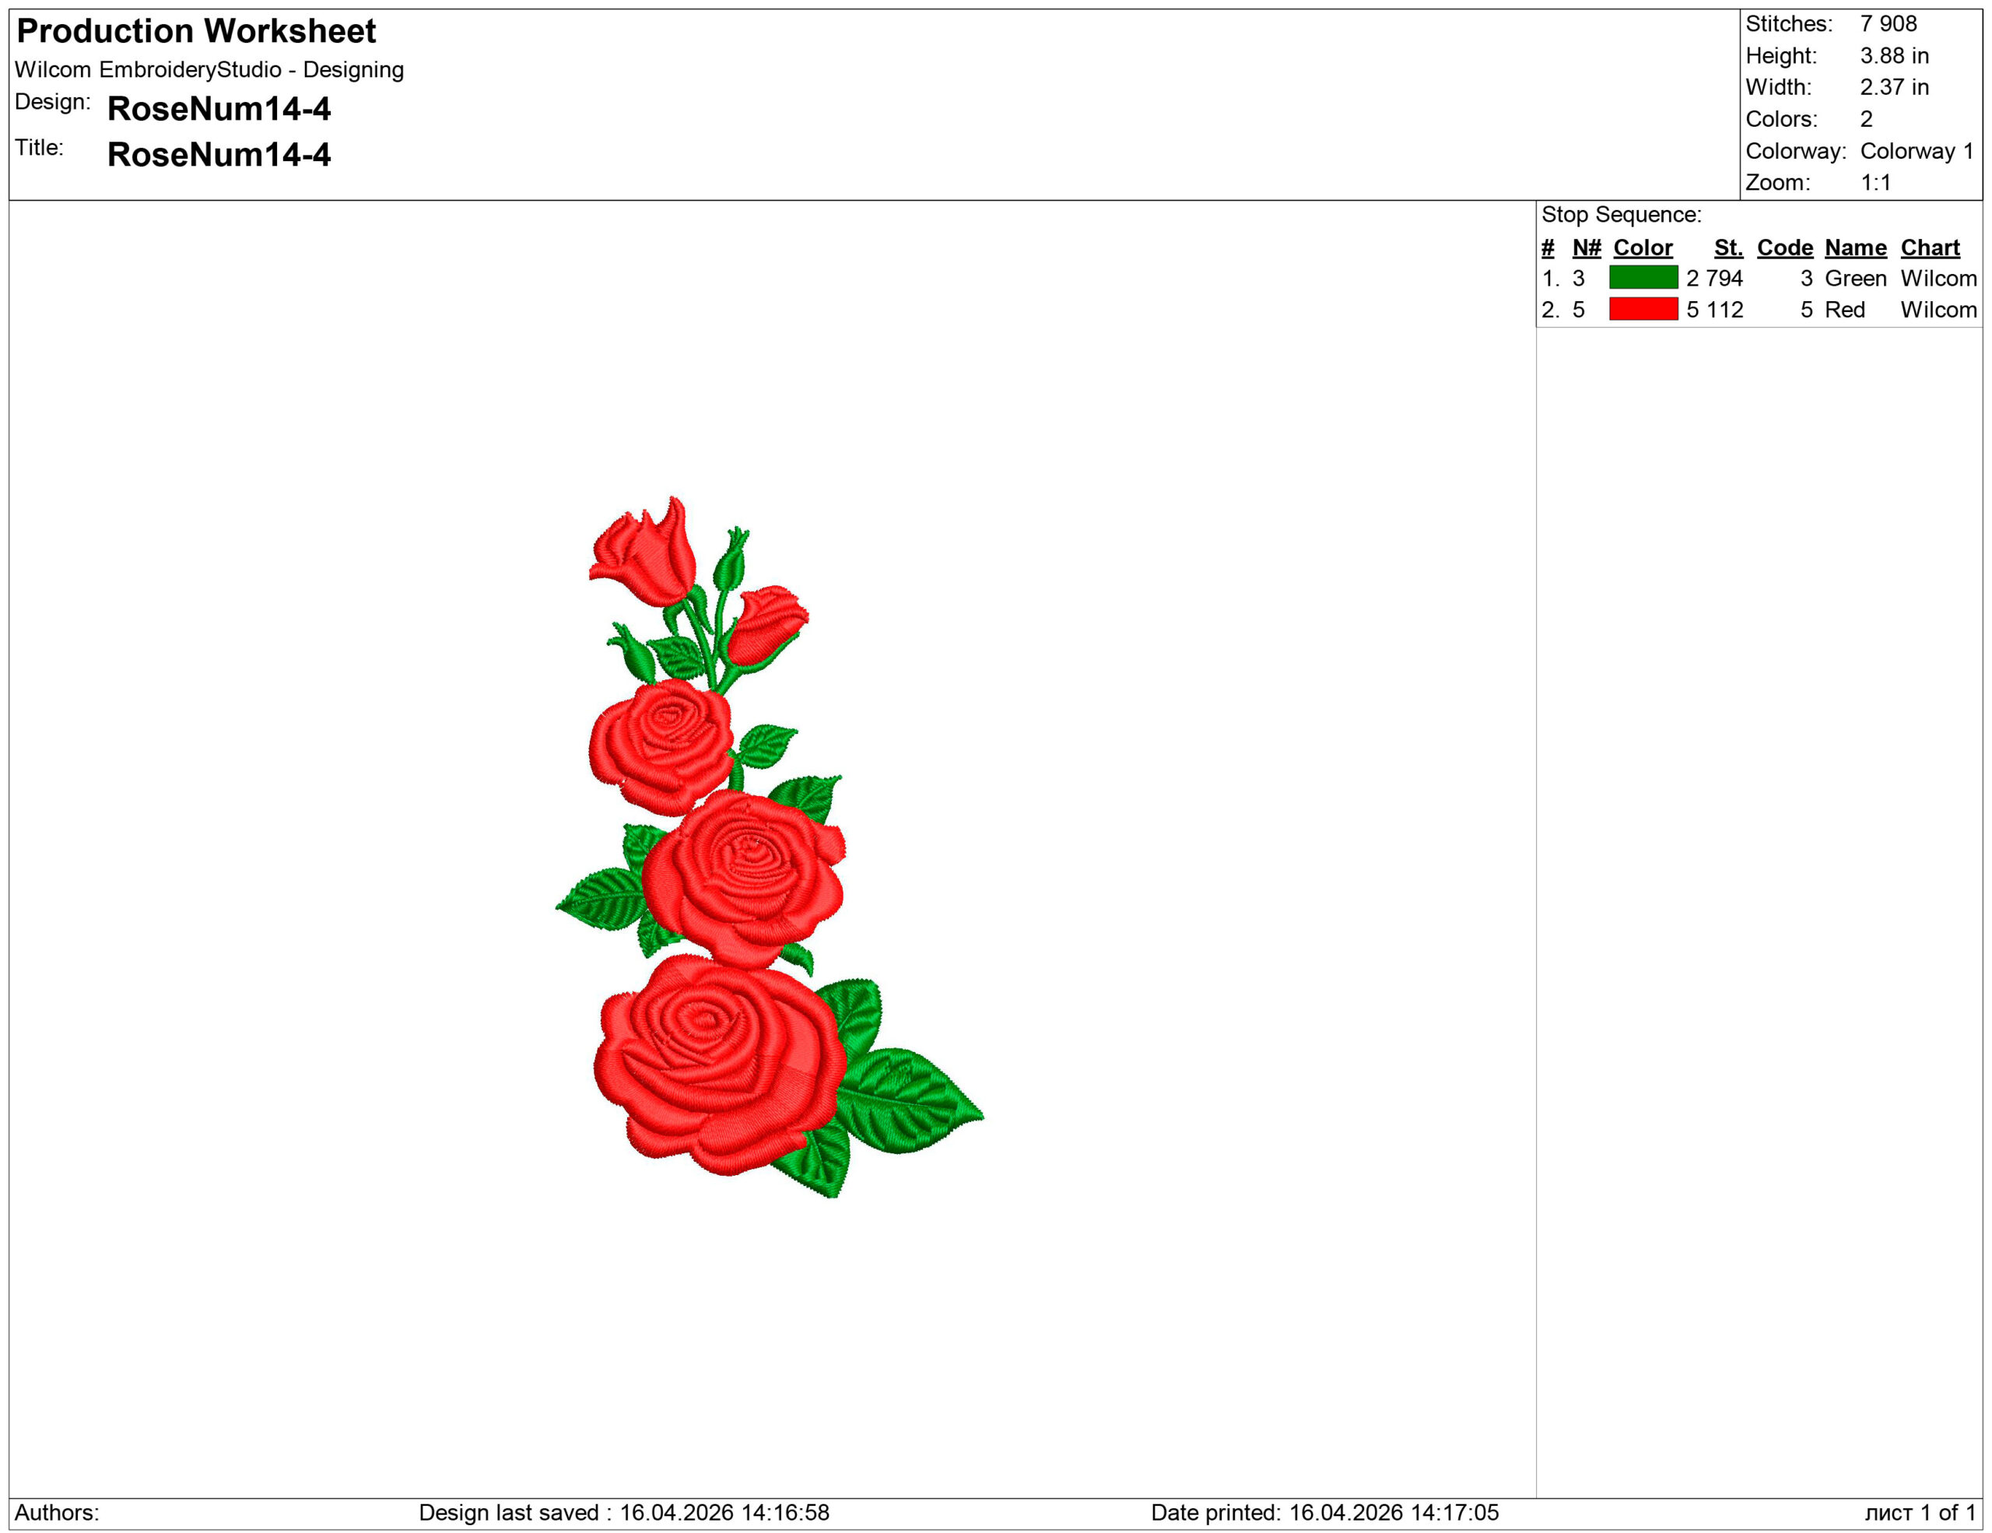
Task: Click the Stop Sequence heading
Action: (1622, 216)
